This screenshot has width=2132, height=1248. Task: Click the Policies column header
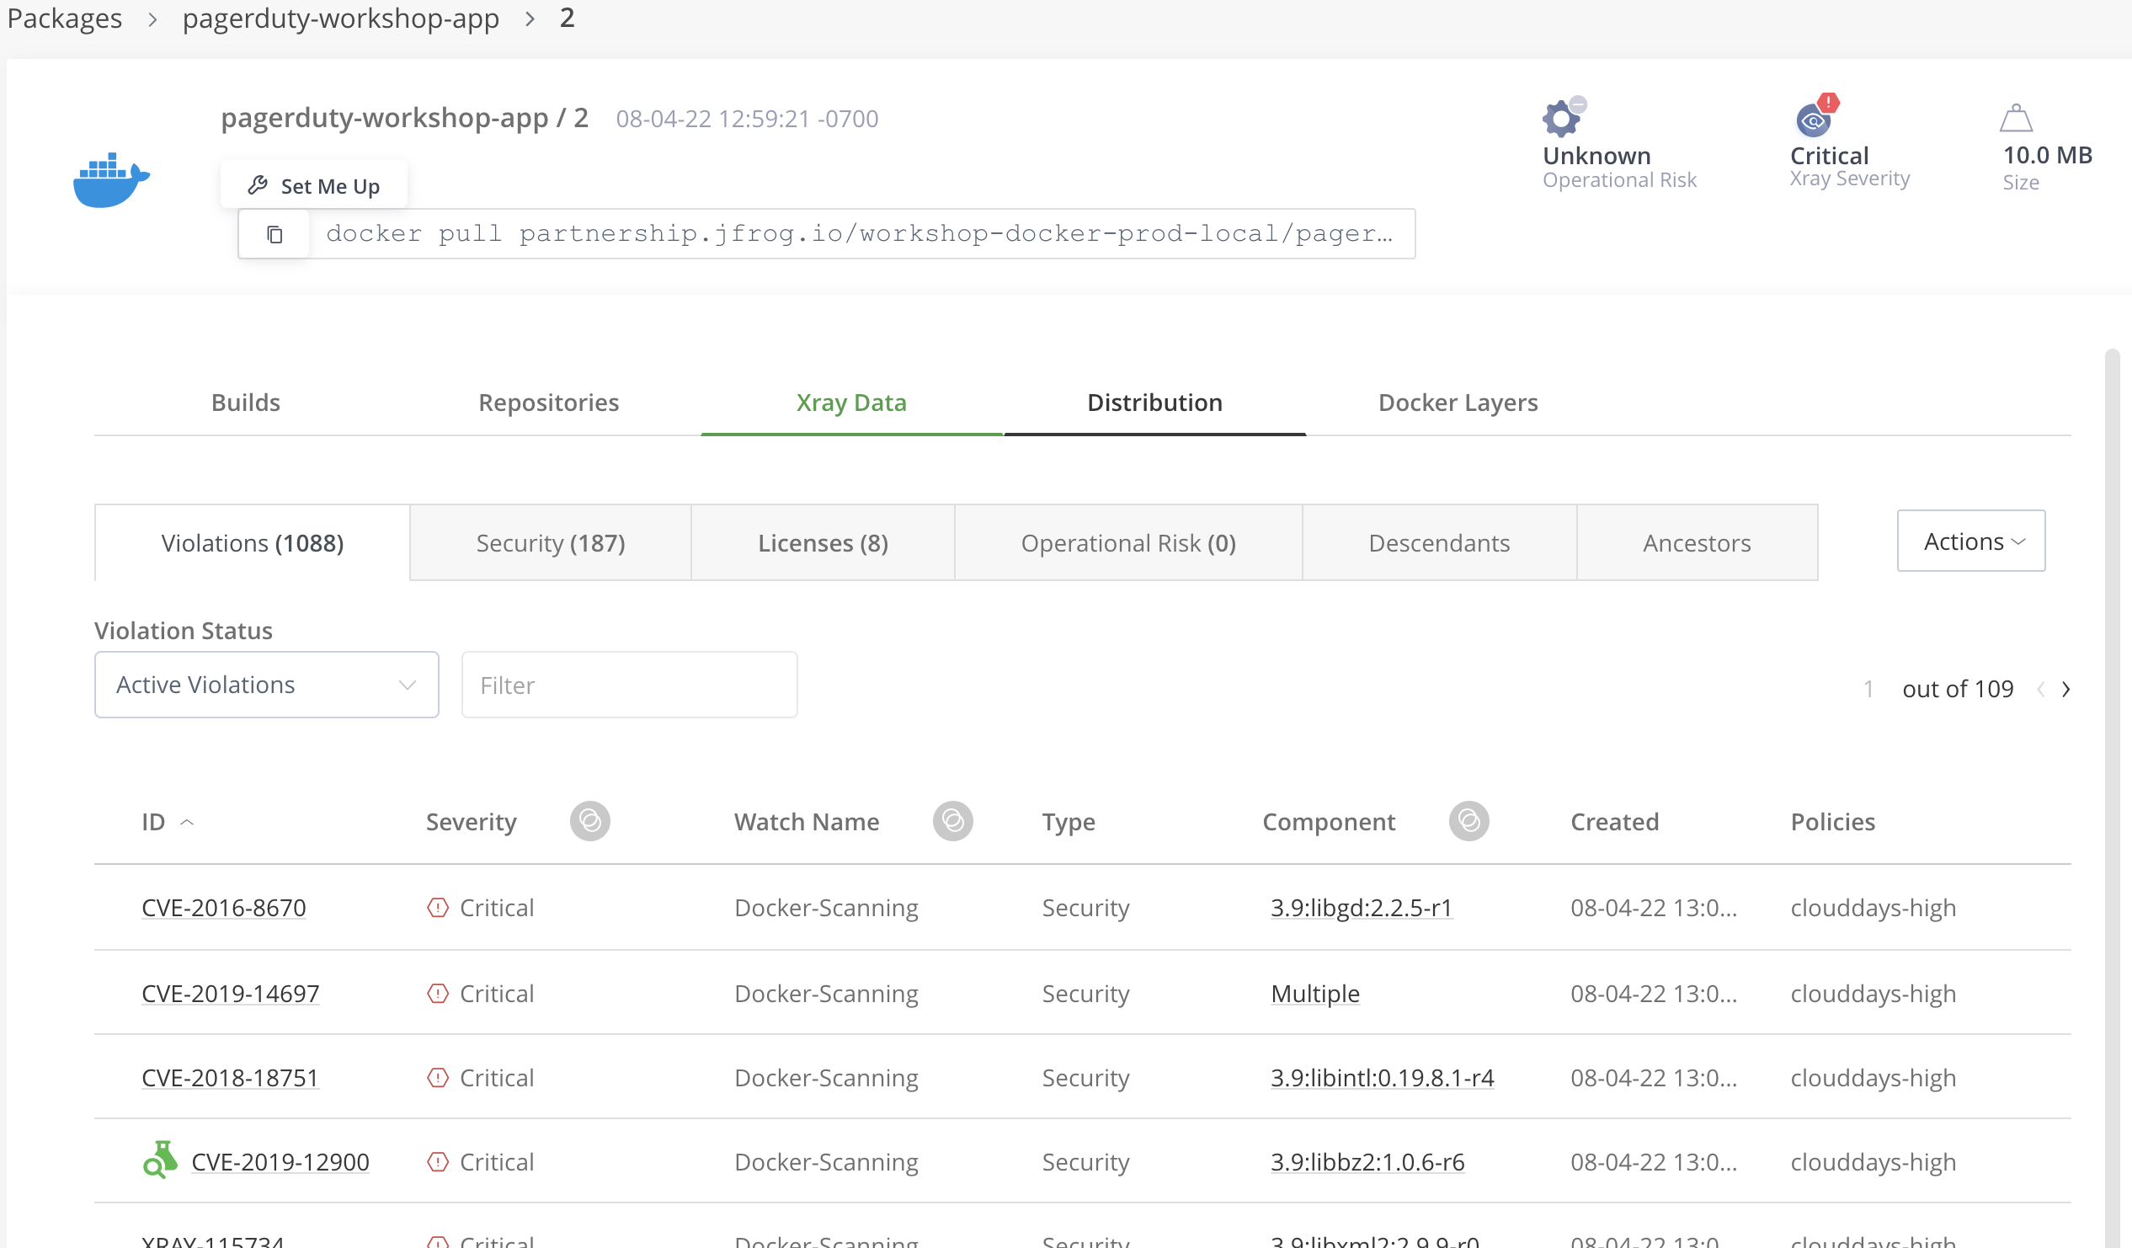tap(1832, 822)
